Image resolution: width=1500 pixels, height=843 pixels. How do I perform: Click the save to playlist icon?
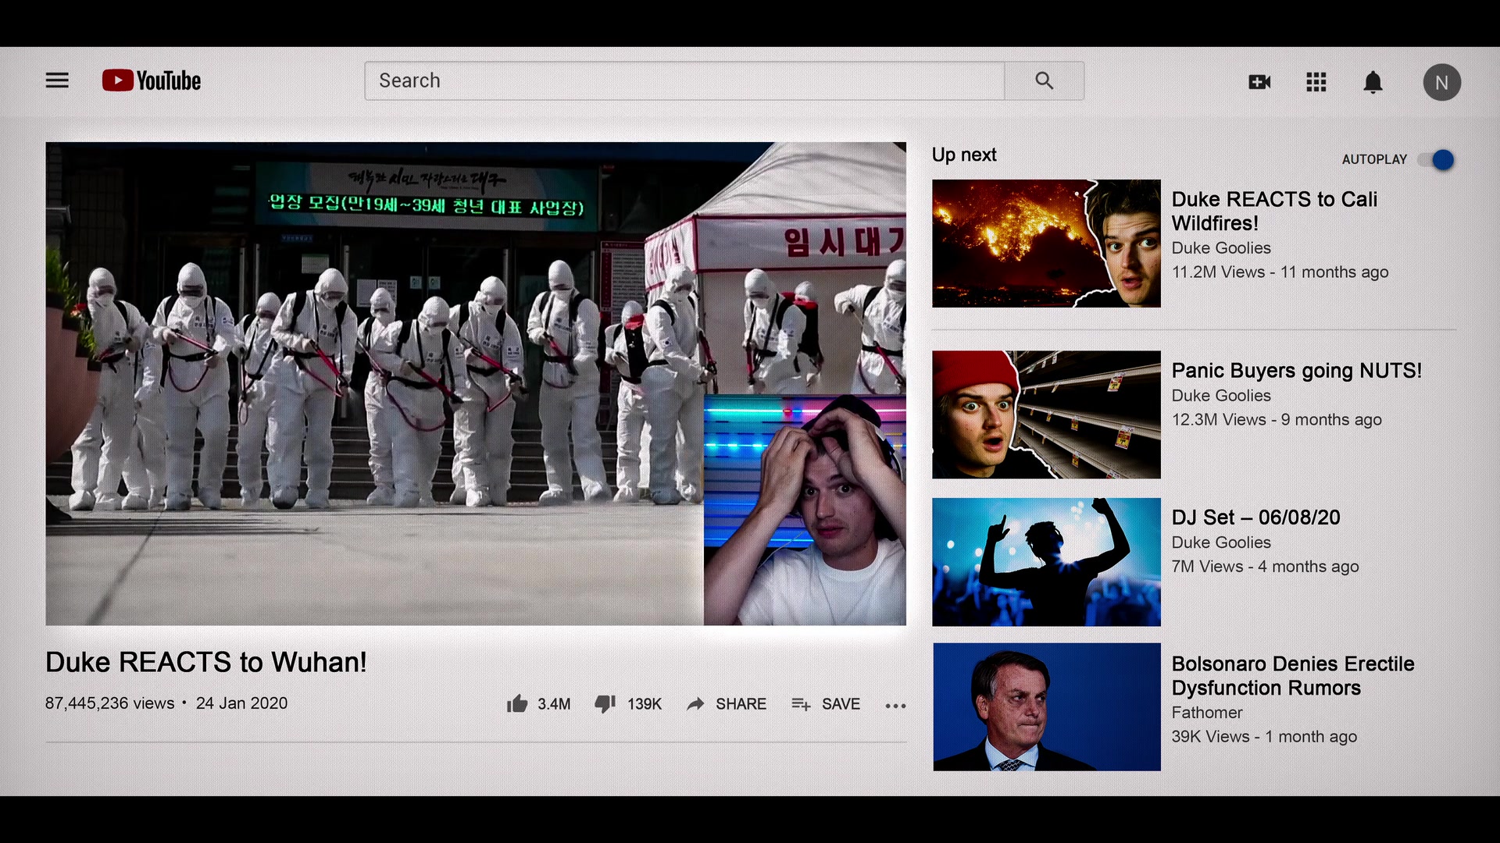tap(801, 704)
